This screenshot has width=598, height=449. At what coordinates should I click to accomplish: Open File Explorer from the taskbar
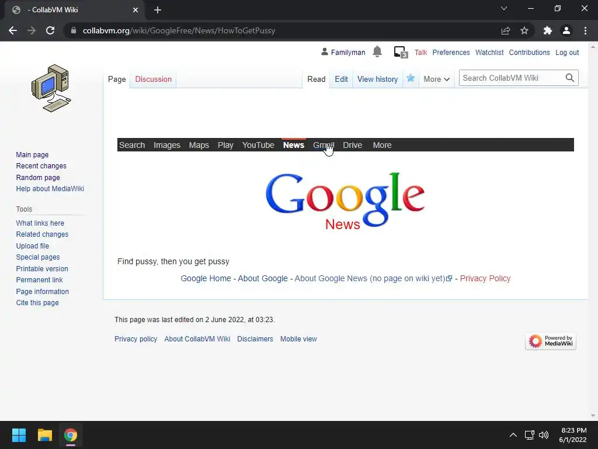tap(44, 435)
